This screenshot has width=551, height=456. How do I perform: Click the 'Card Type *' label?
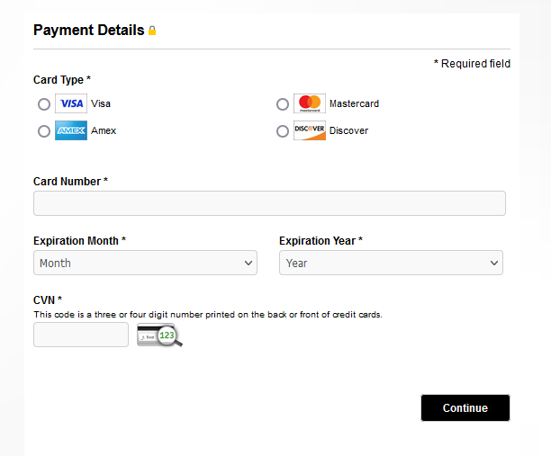tap(62, 80)
